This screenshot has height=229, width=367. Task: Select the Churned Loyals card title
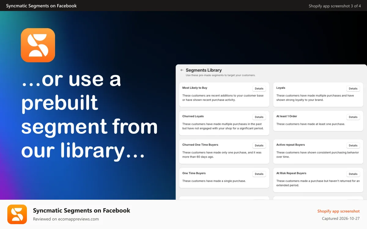(193, 116)
